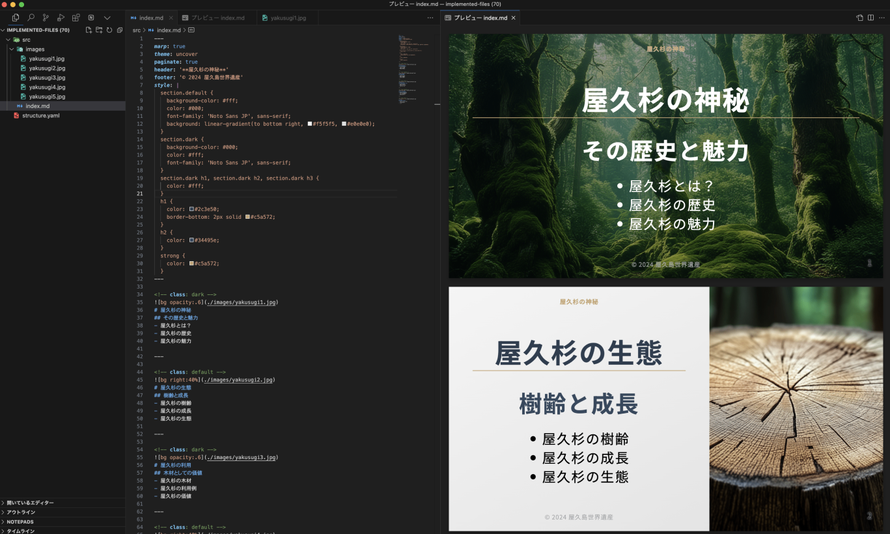Click the 'theme: uncover' line in editor
Image resolution: width=890 pixels, height=534 pixels.
point(176,54)
